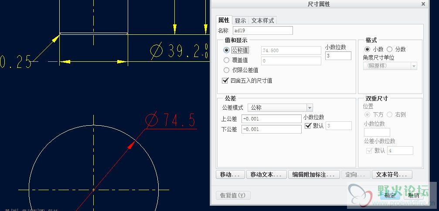
Task: Click the 覆盖值 value field
Action: [291, 60]
